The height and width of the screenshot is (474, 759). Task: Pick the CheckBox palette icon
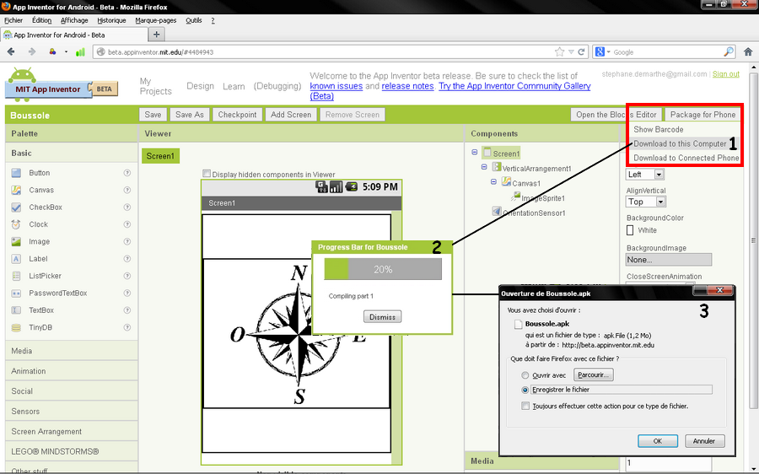(x=16, y=207)
